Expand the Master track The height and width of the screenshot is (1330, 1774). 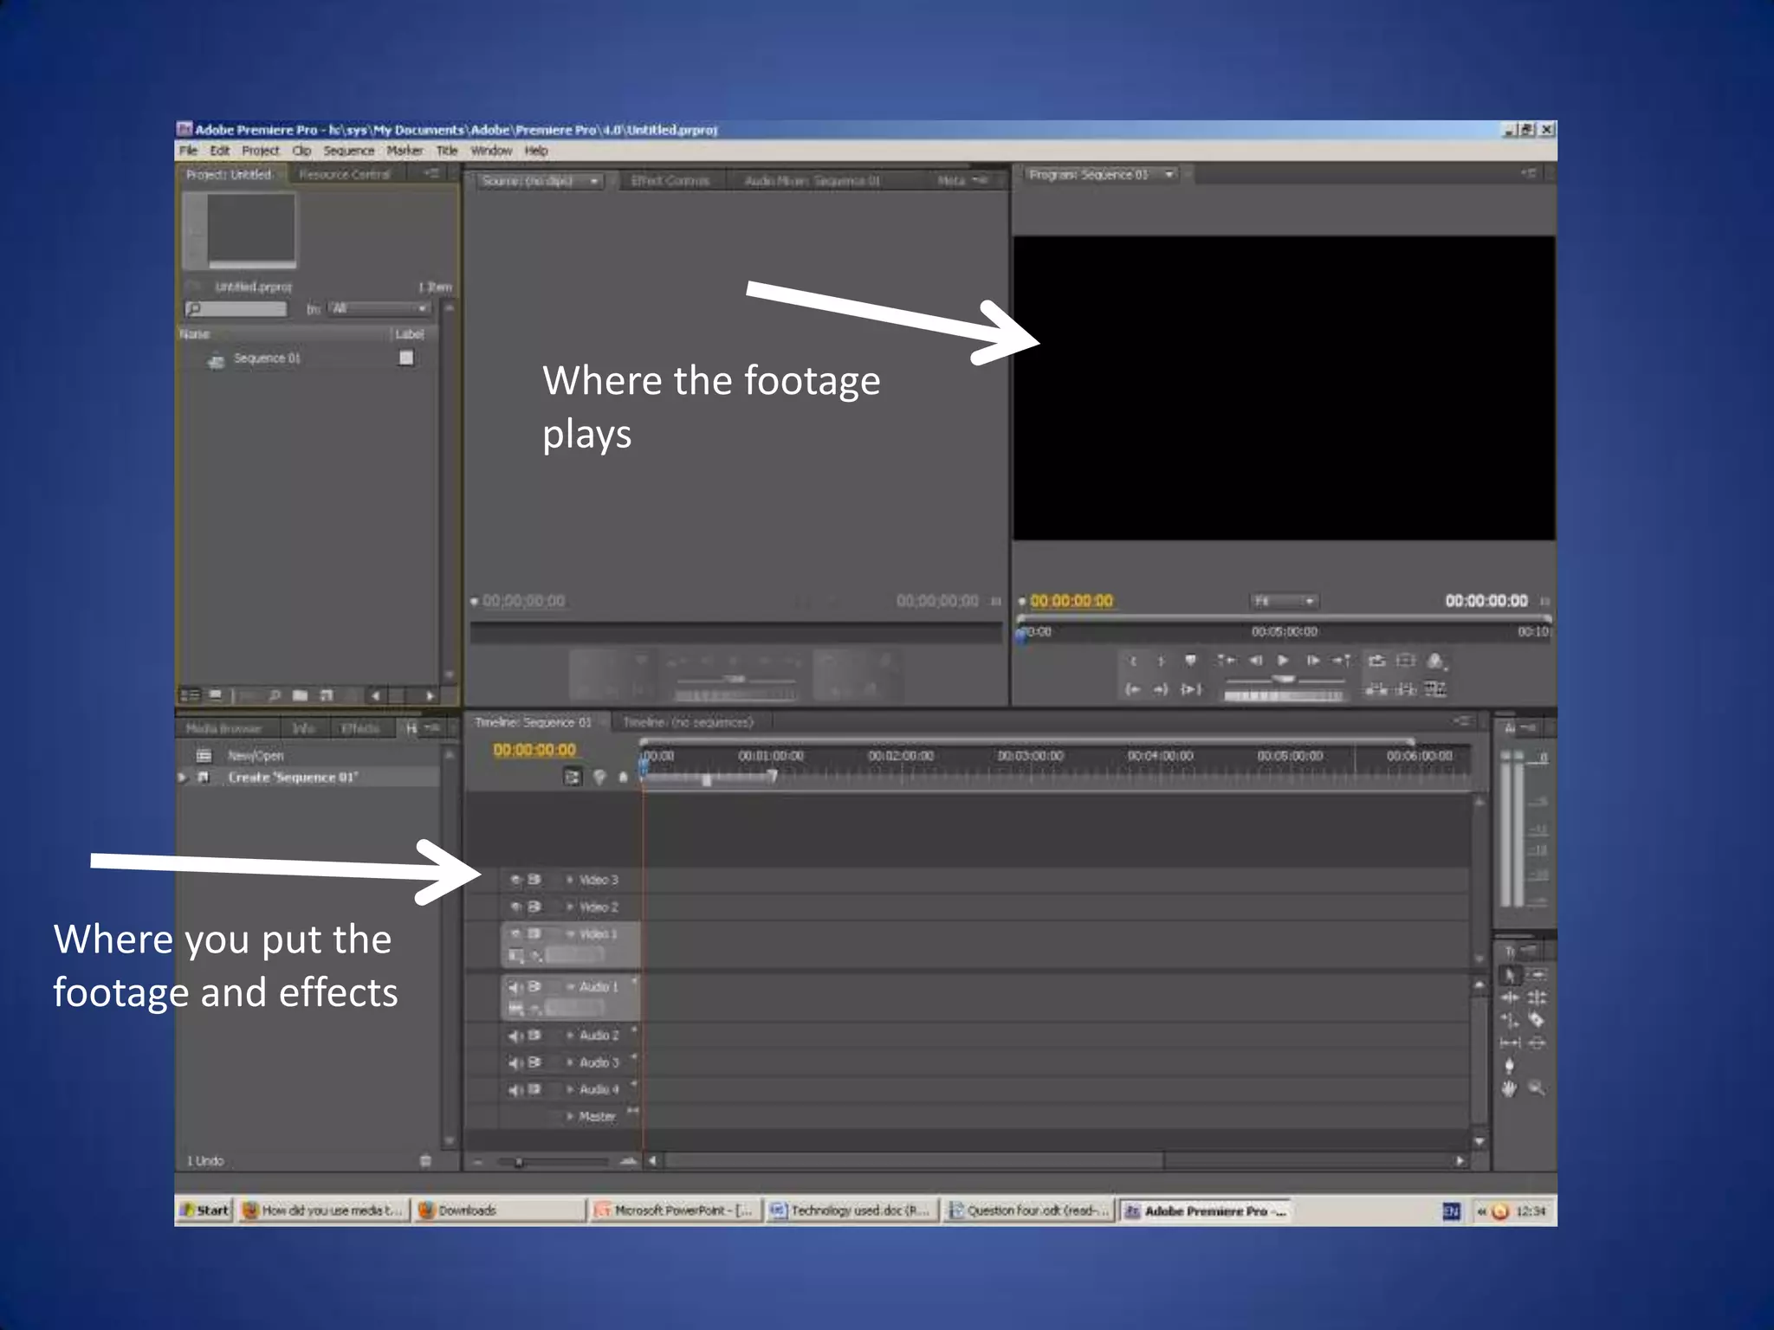570,1116
